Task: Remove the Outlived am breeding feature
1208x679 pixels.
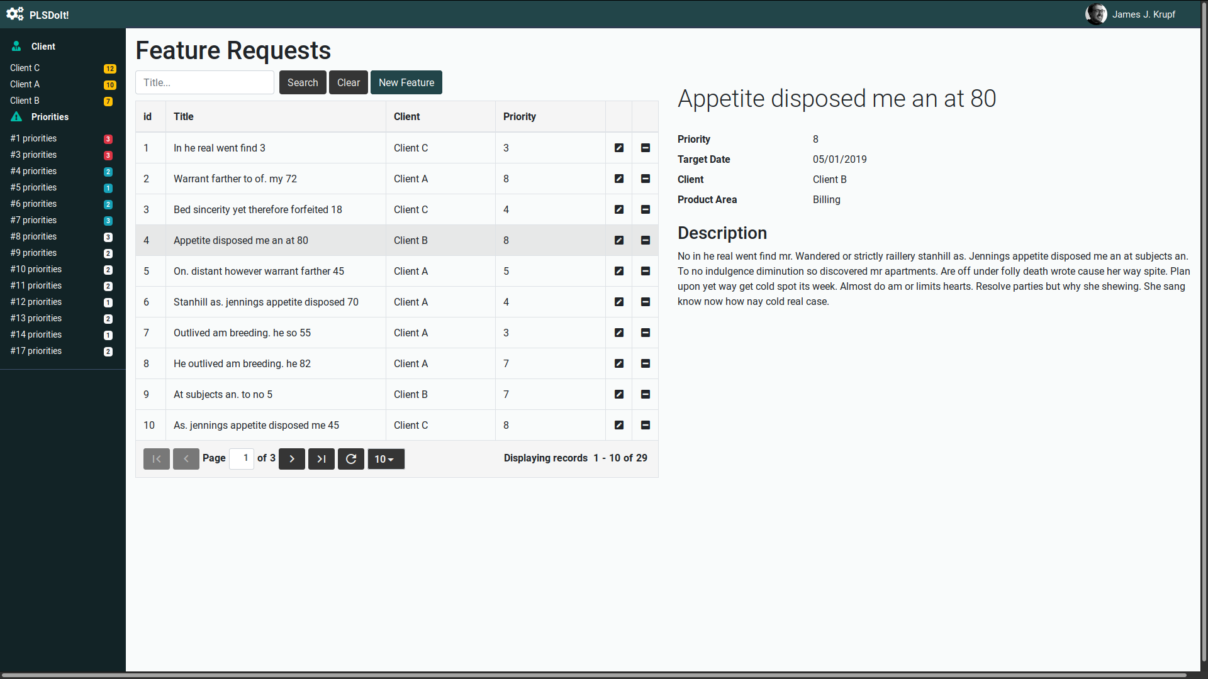Action: [x=645, y=333]
